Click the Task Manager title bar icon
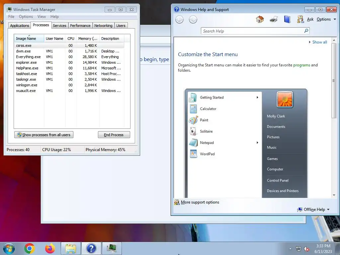 click(x=9, y=9)
